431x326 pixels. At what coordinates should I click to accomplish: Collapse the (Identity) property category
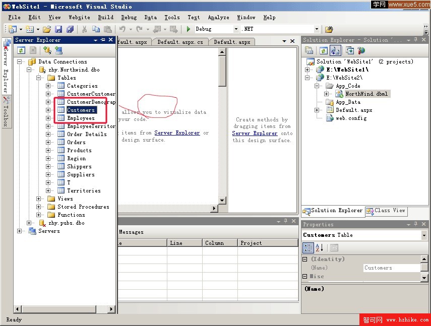click(x=305, y=259)
